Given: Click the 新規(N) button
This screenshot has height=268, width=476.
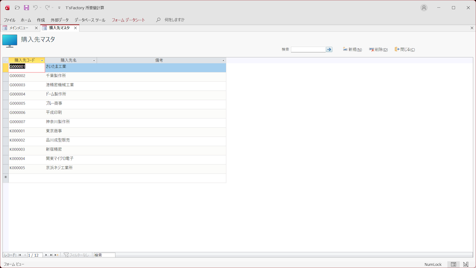Looking at the screenshot, I should point(352,50).
